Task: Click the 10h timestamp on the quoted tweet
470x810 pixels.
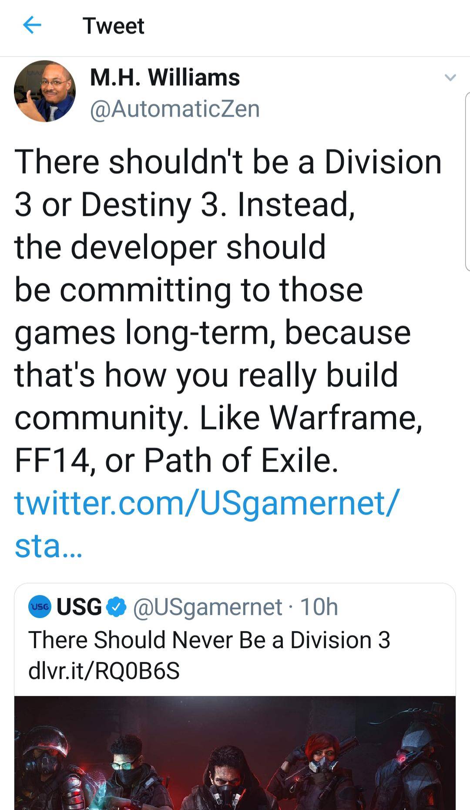Action: pos(320,605)
